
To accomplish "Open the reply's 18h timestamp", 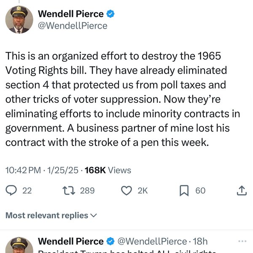I will (200, 241).
